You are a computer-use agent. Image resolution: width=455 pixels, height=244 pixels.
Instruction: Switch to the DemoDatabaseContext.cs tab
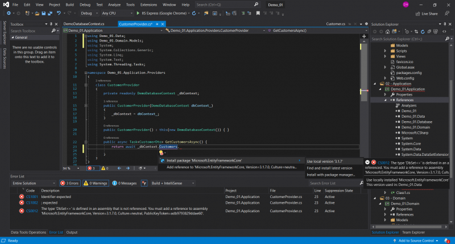click(x=84, y=24)
